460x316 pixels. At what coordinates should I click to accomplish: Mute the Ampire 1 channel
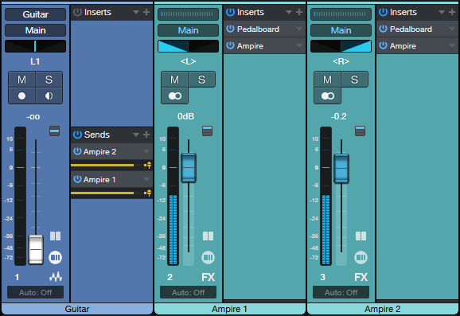pyautogui.click(x=175, y=80)
